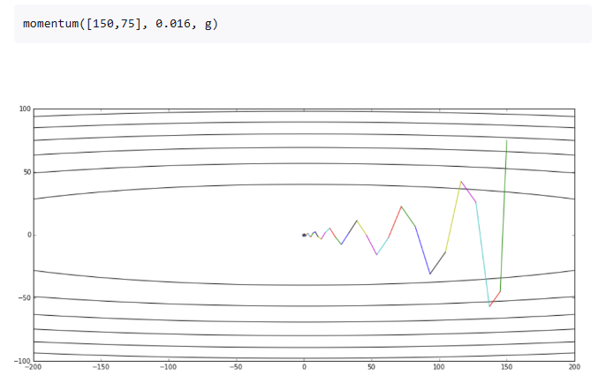Click x-axis tick label 150

click(506, 368)
